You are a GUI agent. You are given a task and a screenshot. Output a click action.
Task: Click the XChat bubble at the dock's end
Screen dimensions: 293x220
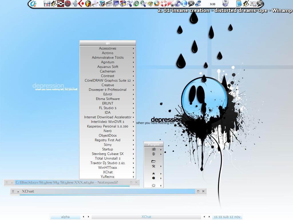[x=260, y=3]
